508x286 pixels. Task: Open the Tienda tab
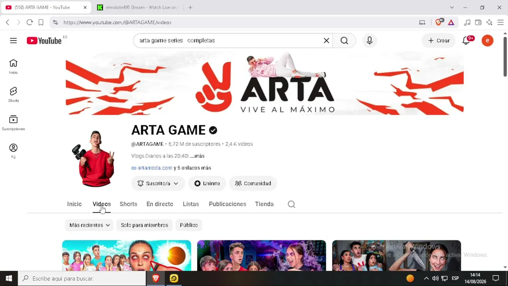264,204
